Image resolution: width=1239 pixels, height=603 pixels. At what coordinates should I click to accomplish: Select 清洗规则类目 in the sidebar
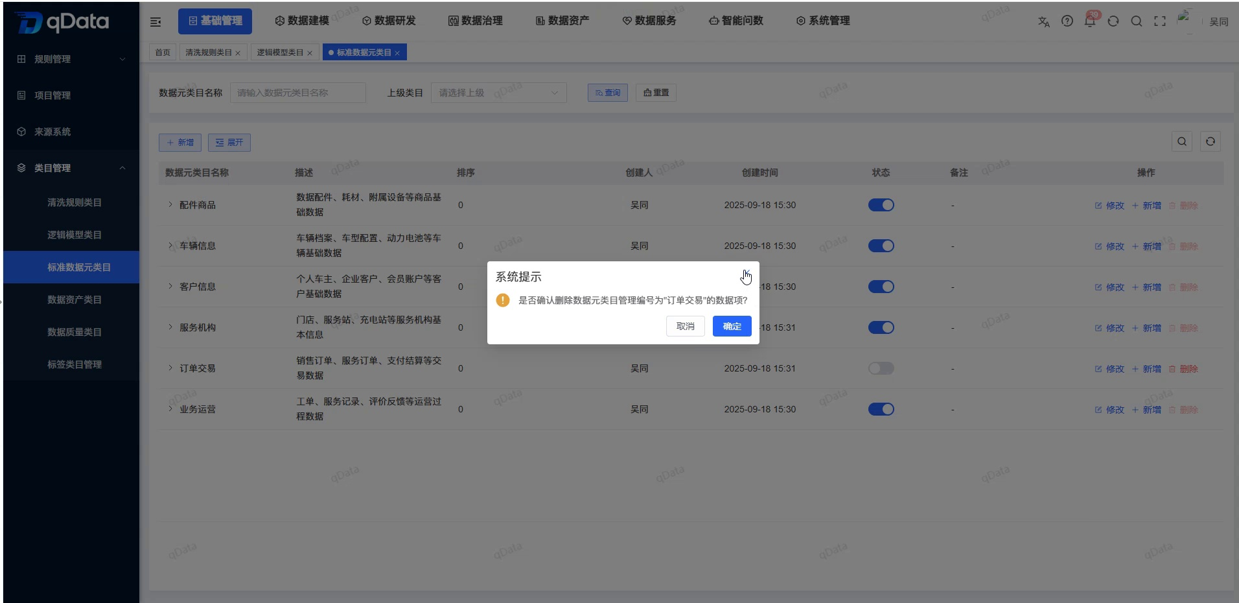[x=71, y=202]
